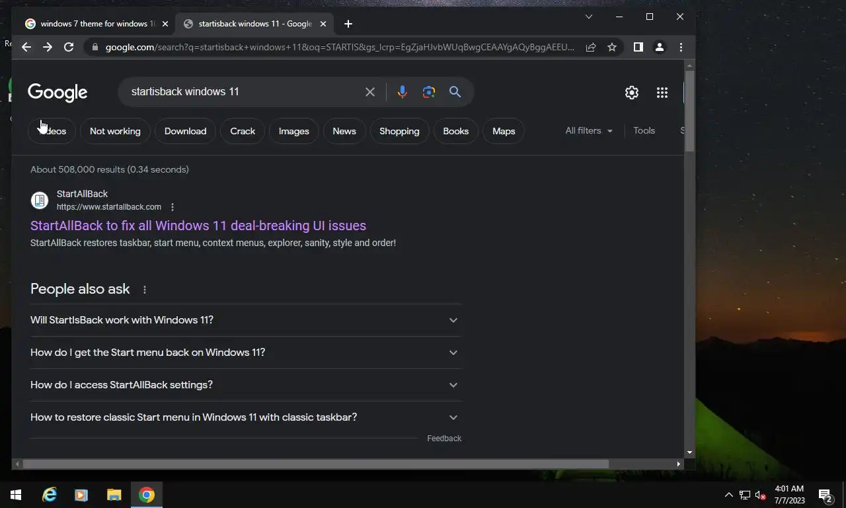
Task: Open the Windows Start menu
Action: tap(16, 495)
